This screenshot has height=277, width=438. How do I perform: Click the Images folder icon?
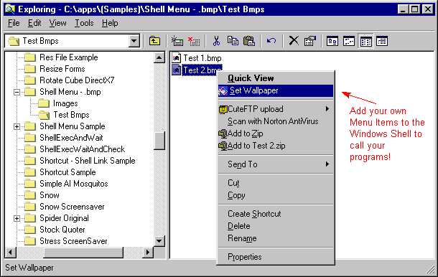coord(44,103)
